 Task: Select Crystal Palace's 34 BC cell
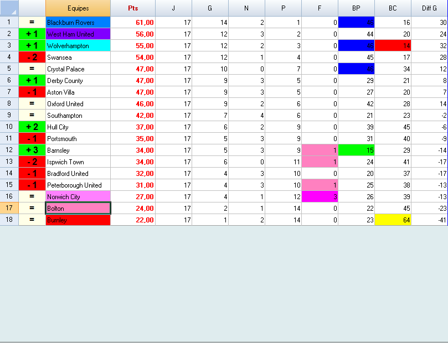393,69
